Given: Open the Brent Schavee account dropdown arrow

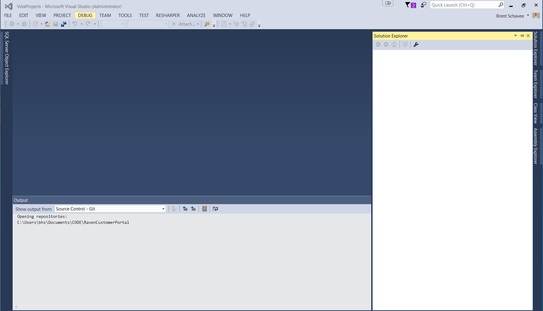Looking at the screenshot, I should tap(528, 15).
